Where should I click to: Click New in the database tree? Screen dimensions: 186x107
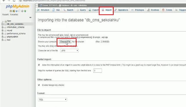point(9,21)
